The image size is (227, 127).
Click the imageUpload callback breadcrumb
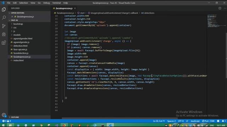113,13
